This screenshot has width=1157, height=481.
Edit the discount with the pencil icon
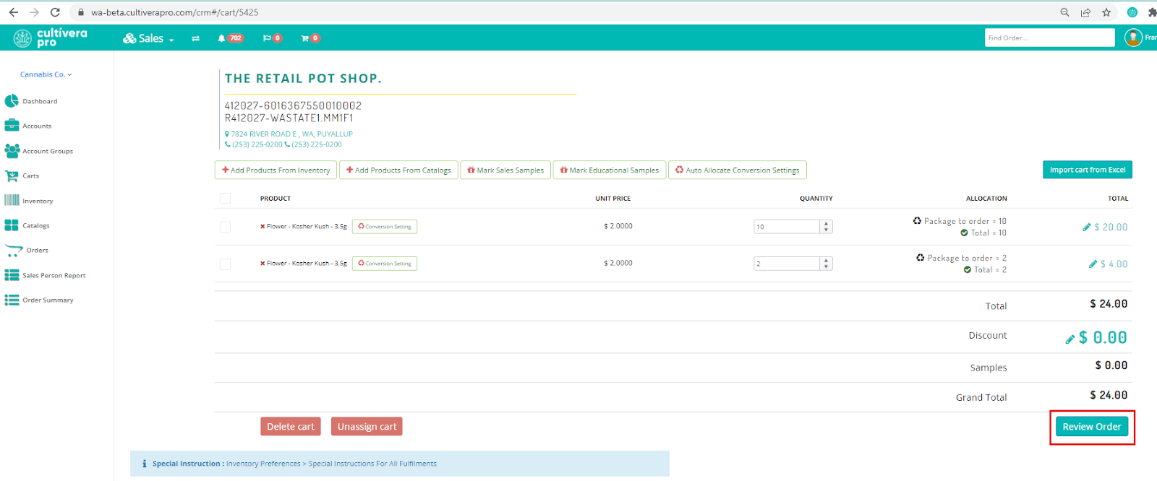[1070, 339]
